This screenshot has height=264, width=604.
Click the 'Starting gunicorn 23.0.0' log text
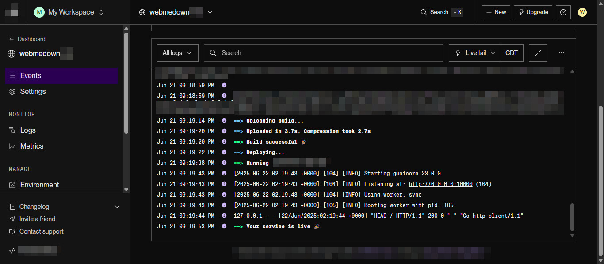point(402,173)
